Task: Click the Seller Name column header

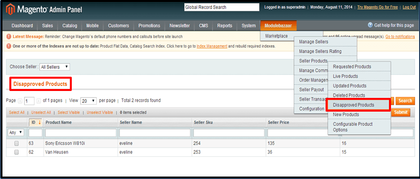Action: point(131,122)
